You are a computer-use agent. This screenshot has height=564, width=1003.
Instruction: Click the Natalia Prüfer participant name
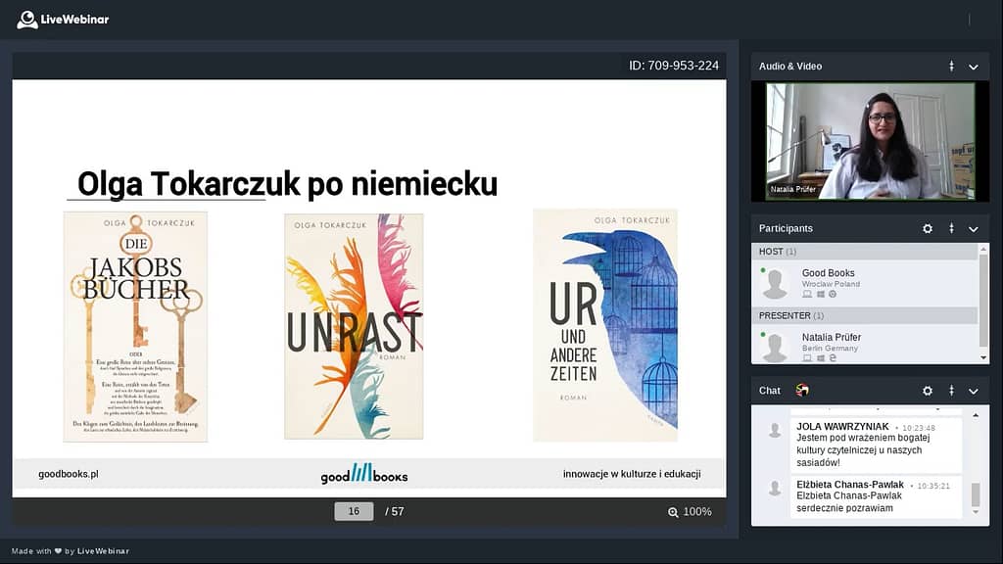pos(832,337)
